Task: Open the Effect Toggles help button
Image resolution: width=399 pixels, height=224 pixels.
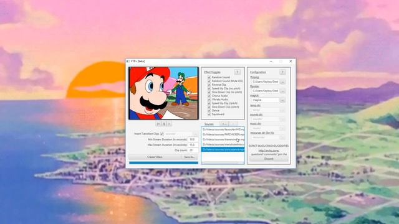Action: pyautogui.click(x=237, y=72)
